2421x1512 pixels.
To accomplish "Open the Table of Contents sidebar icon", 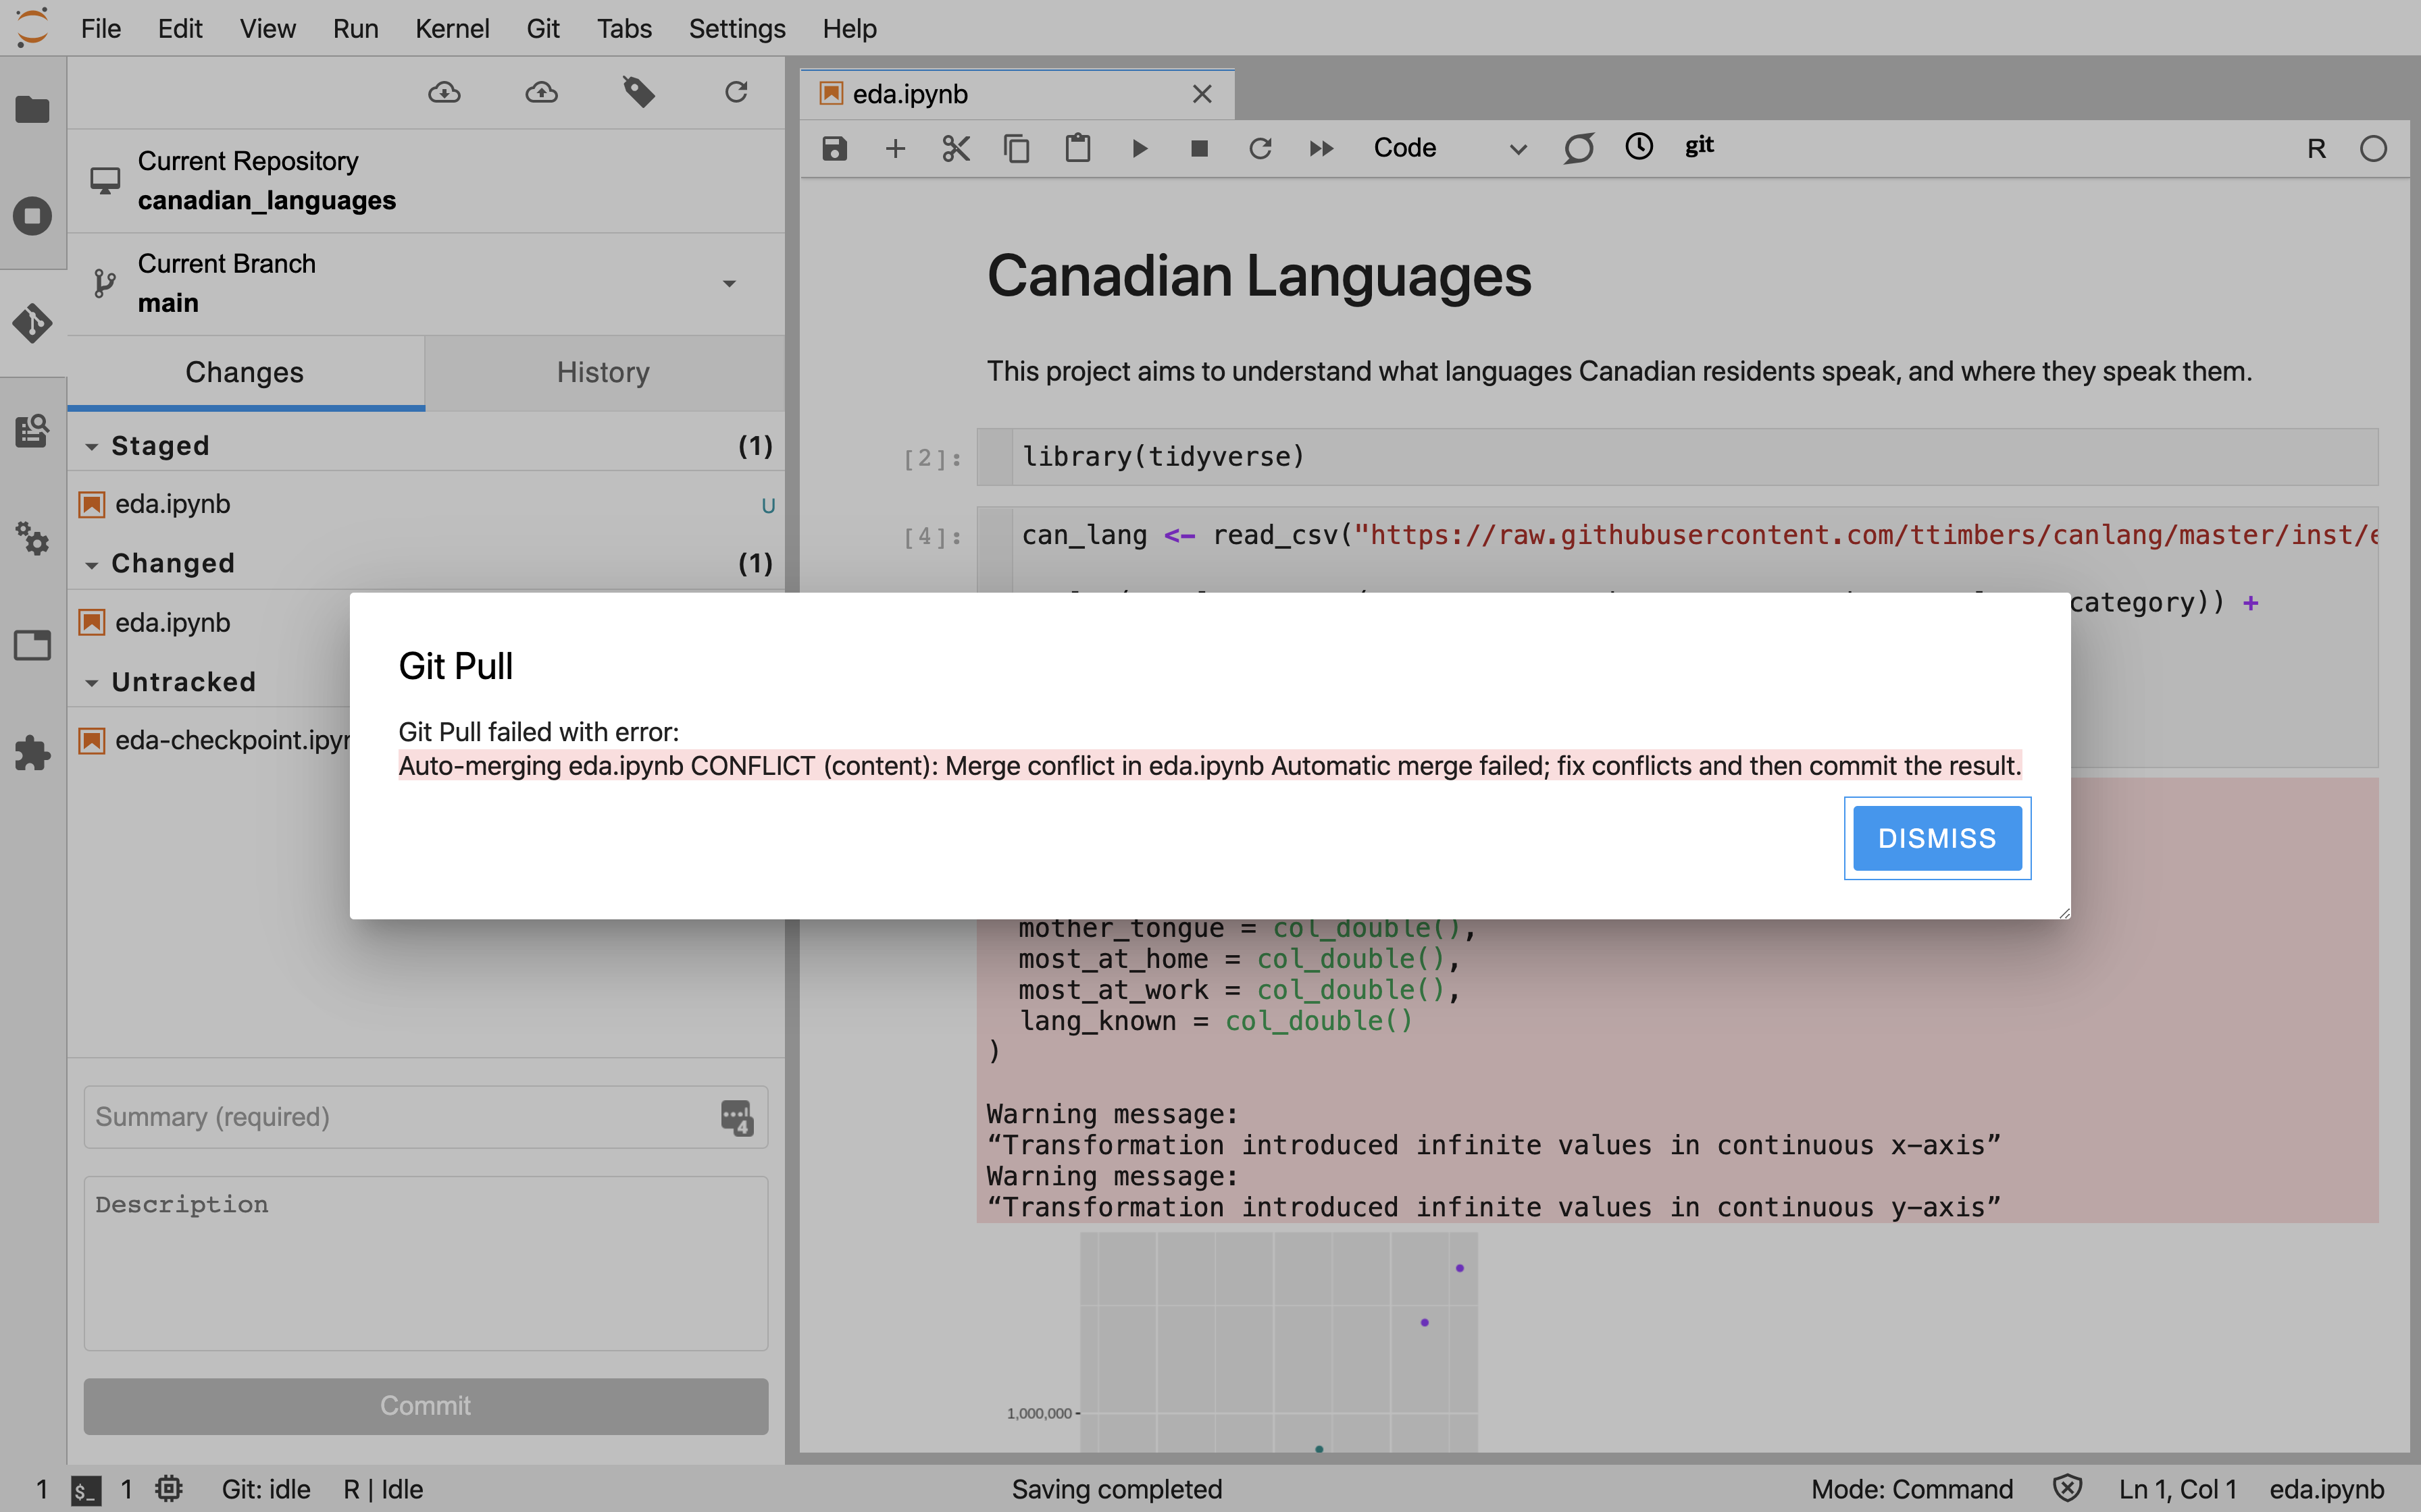I will pos(33,431).
